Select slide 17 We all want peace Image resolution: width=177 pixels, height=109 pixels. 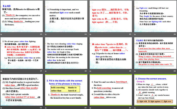pos(21,53)
